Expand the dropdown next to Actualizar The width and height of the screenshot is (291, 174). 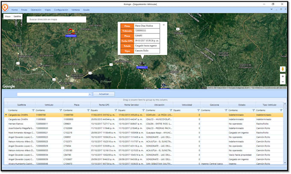click(x=89, y=94)
